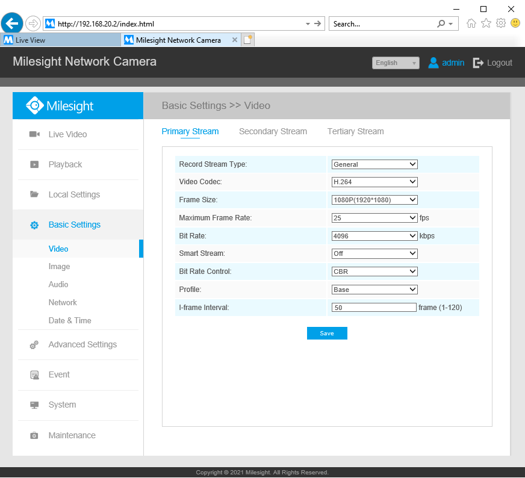Click the Maintenance toolbox icon
The image size is (525, 478).
click(34, 435)
